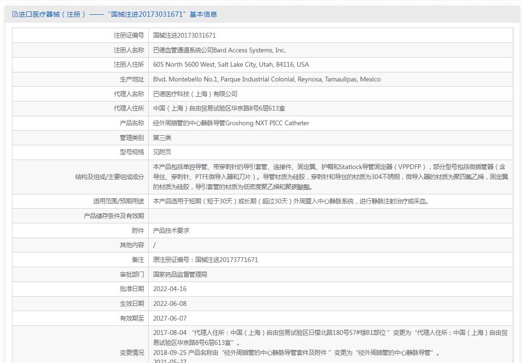Click the 产品名称 label
The height and width of the screenshot is (363, 522).
(x=132, y=123)
